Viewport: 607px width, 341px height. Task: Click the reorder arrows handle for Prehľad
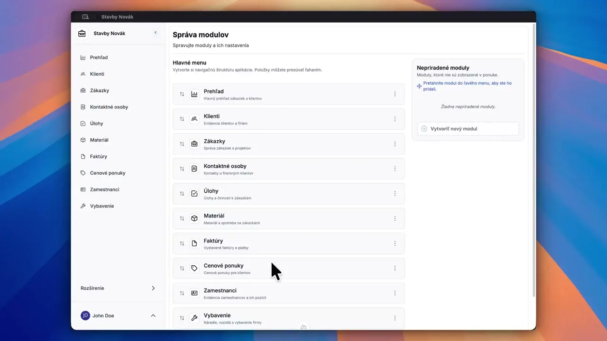click(x=182, y=94)
